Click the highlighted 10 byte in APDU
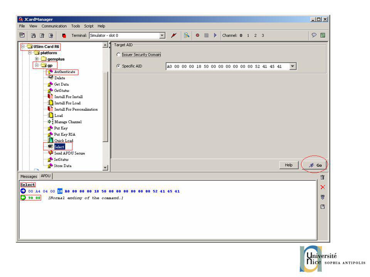 [60, 191]
